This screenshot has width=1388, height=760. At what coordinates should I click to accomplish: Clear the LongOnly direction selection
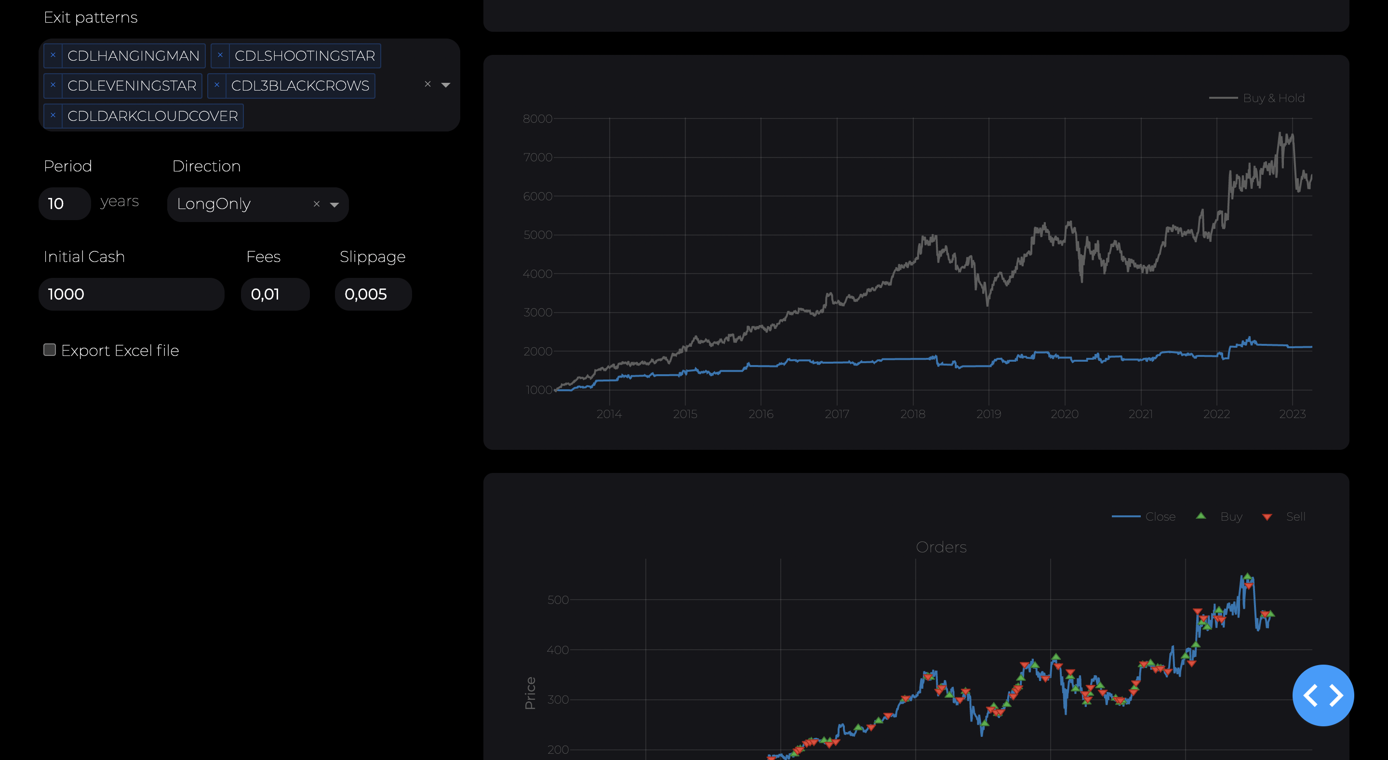pyautogui.click(x=316, y=204)
